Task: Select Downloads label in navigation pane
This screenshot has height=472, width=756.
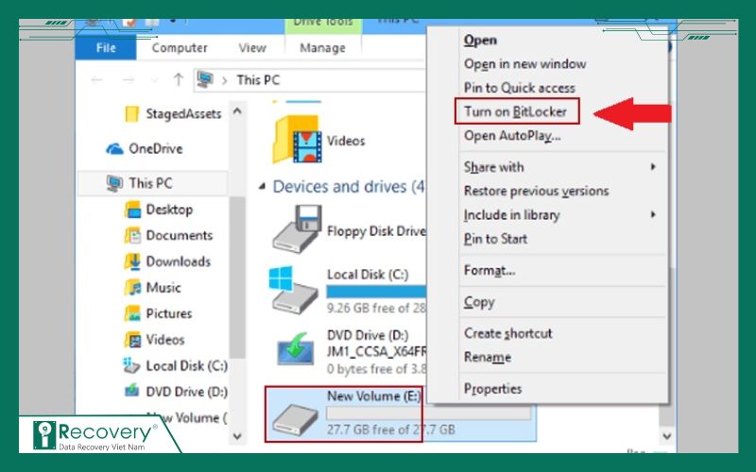Action: click(178, 261)
